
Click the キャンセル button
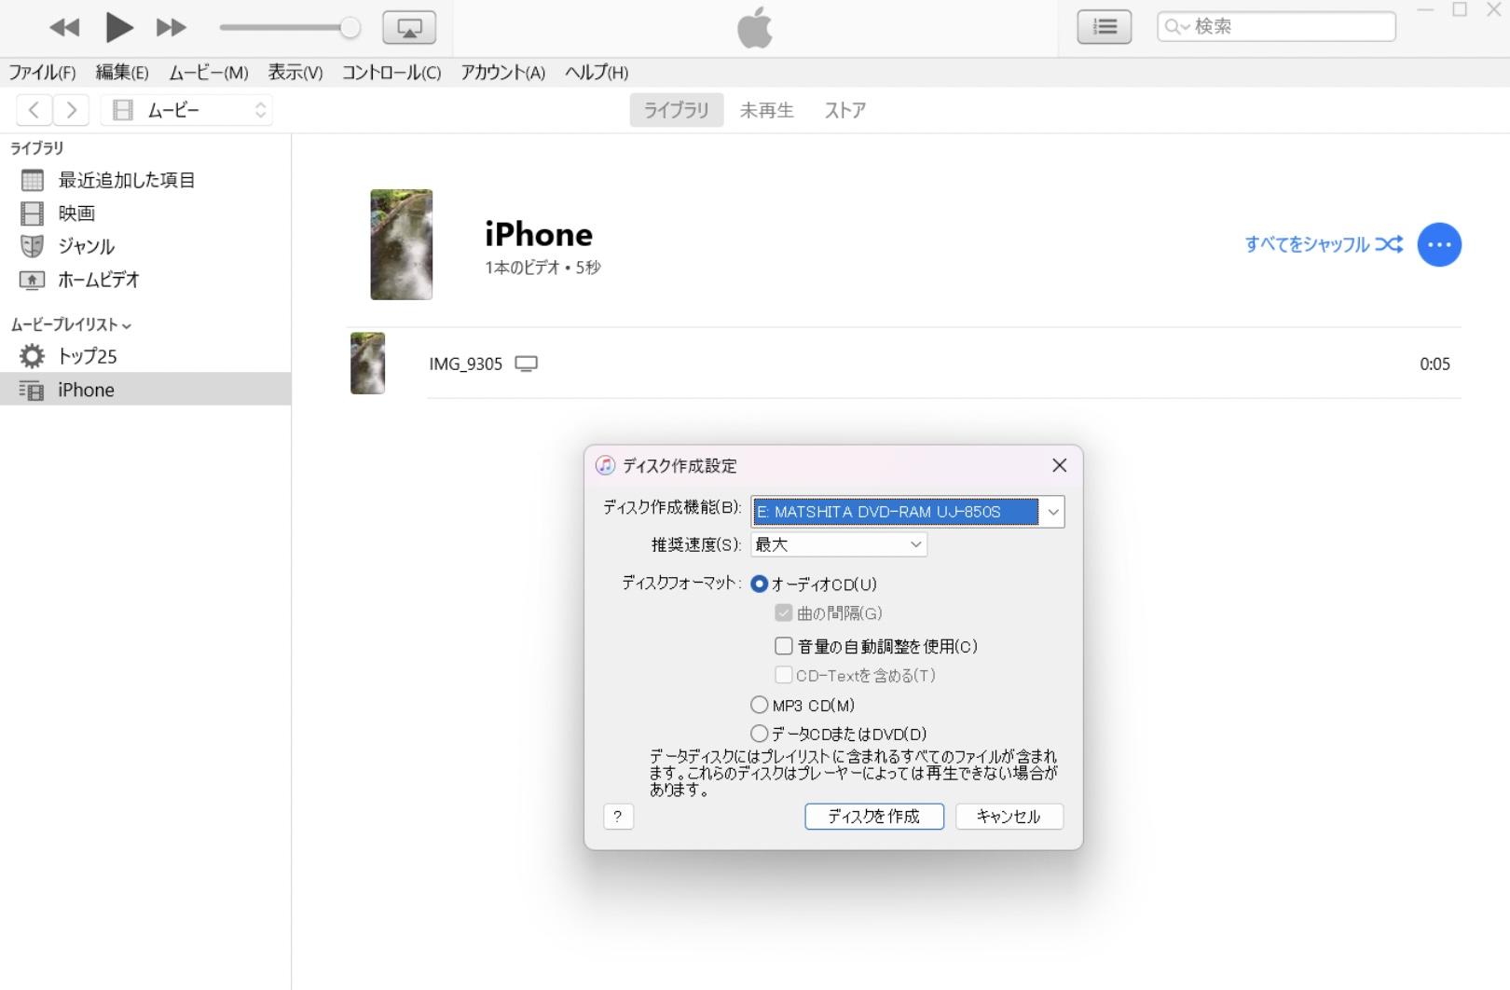[x=1009, y=817]
